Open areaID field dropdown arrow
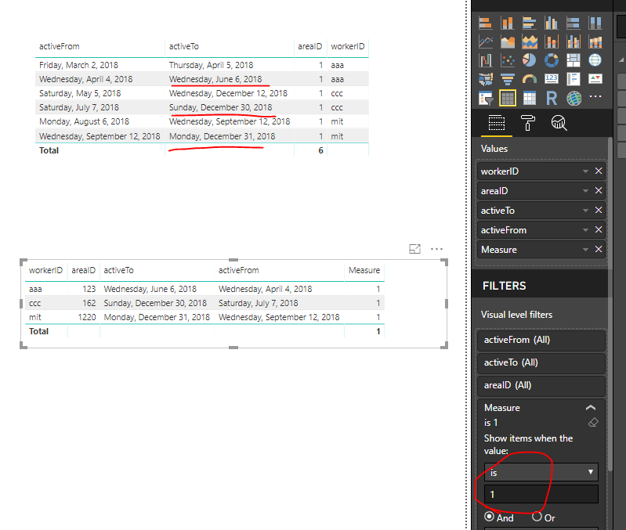 click(585, 191)
